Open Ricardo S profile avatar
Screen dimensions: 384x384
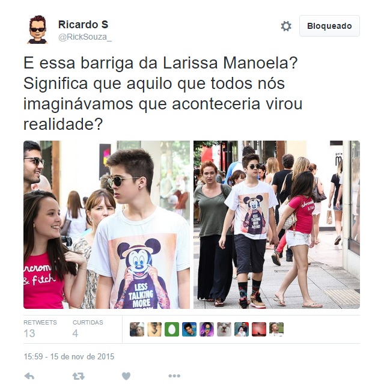(x=37, y=29)
